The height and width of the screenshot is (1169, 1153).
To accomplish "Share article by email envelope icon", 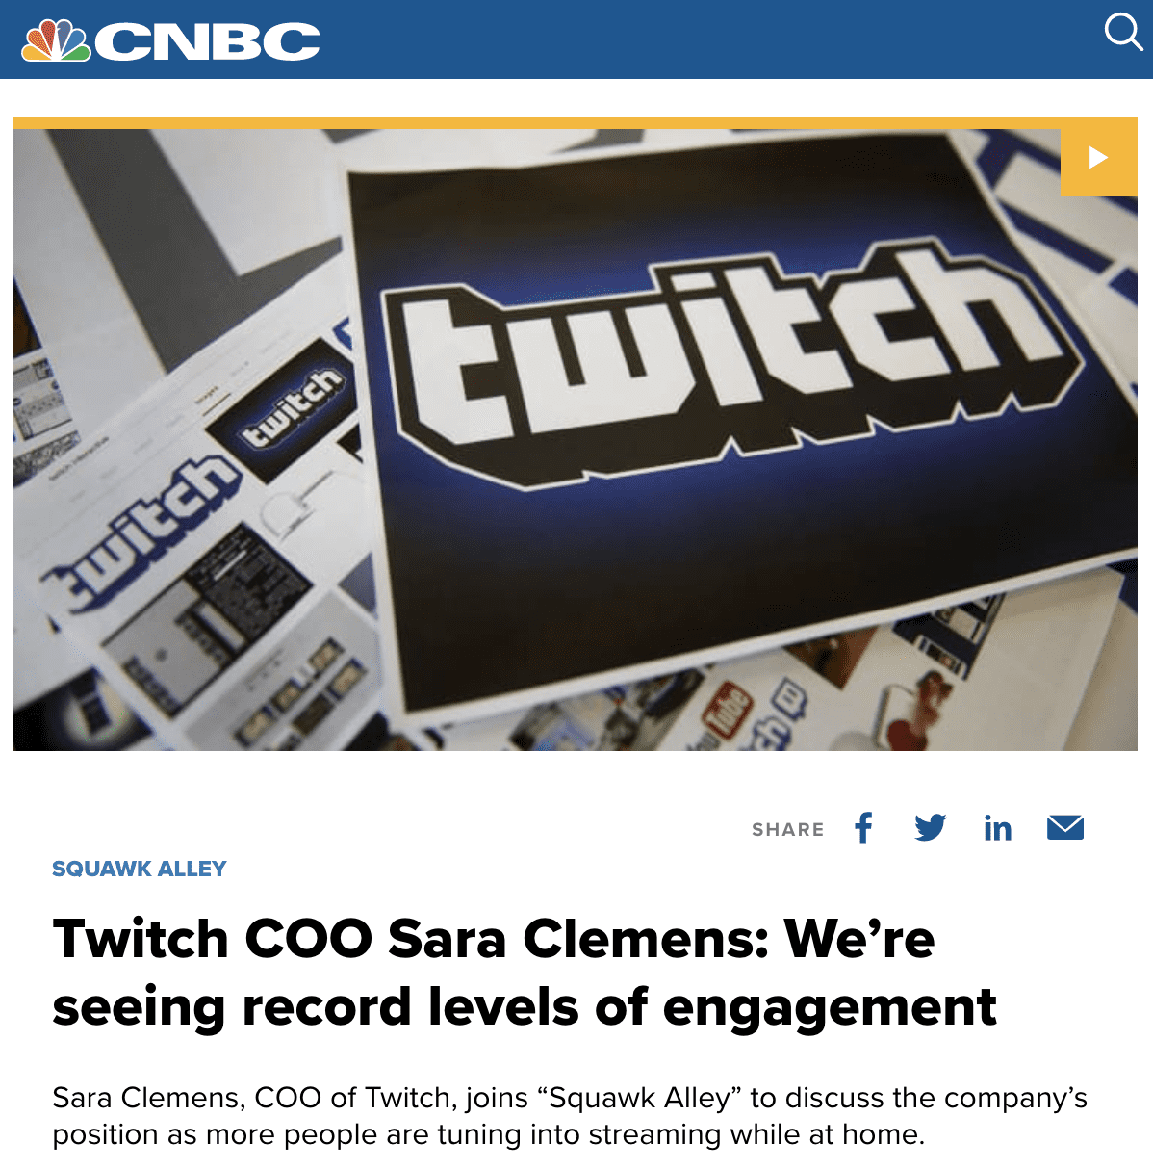I will click(x=1065, y=827).
